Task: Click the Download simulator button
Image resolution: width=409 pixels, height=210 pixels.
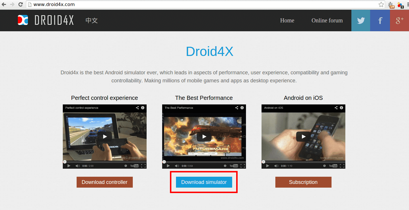Action: [x=204, y=182]
